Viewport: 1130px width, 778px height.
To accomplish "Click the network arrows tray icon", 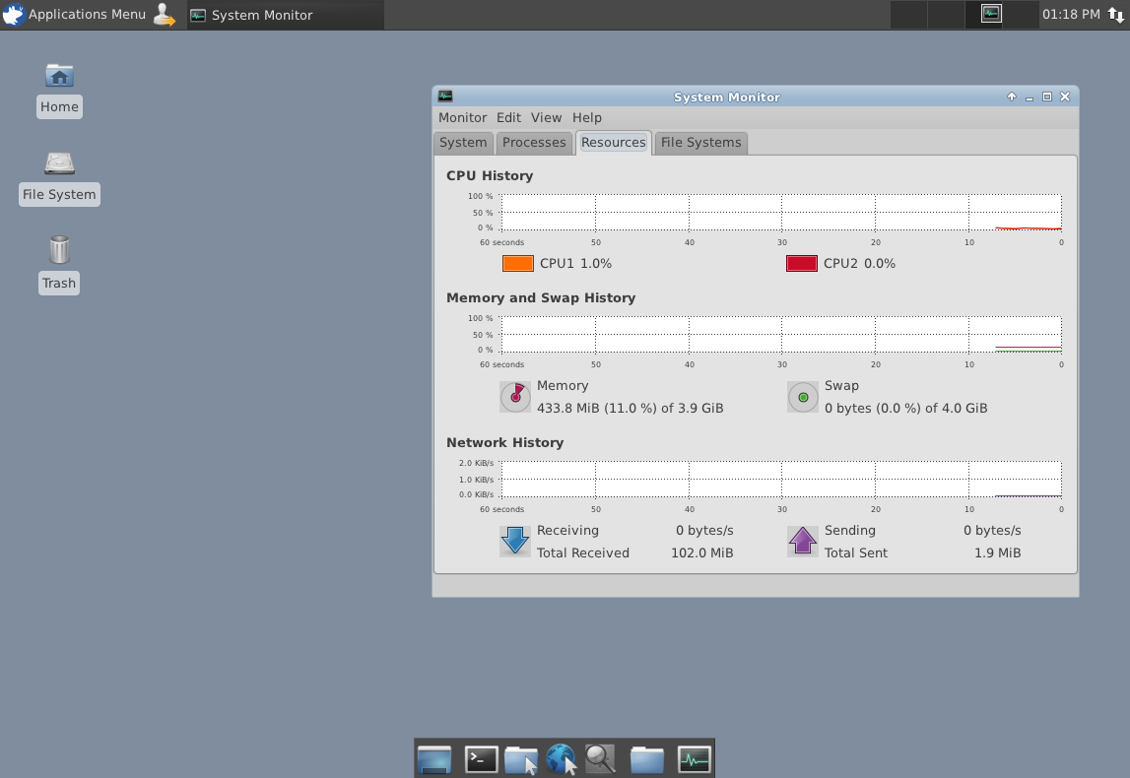I will coord(1115,15).
